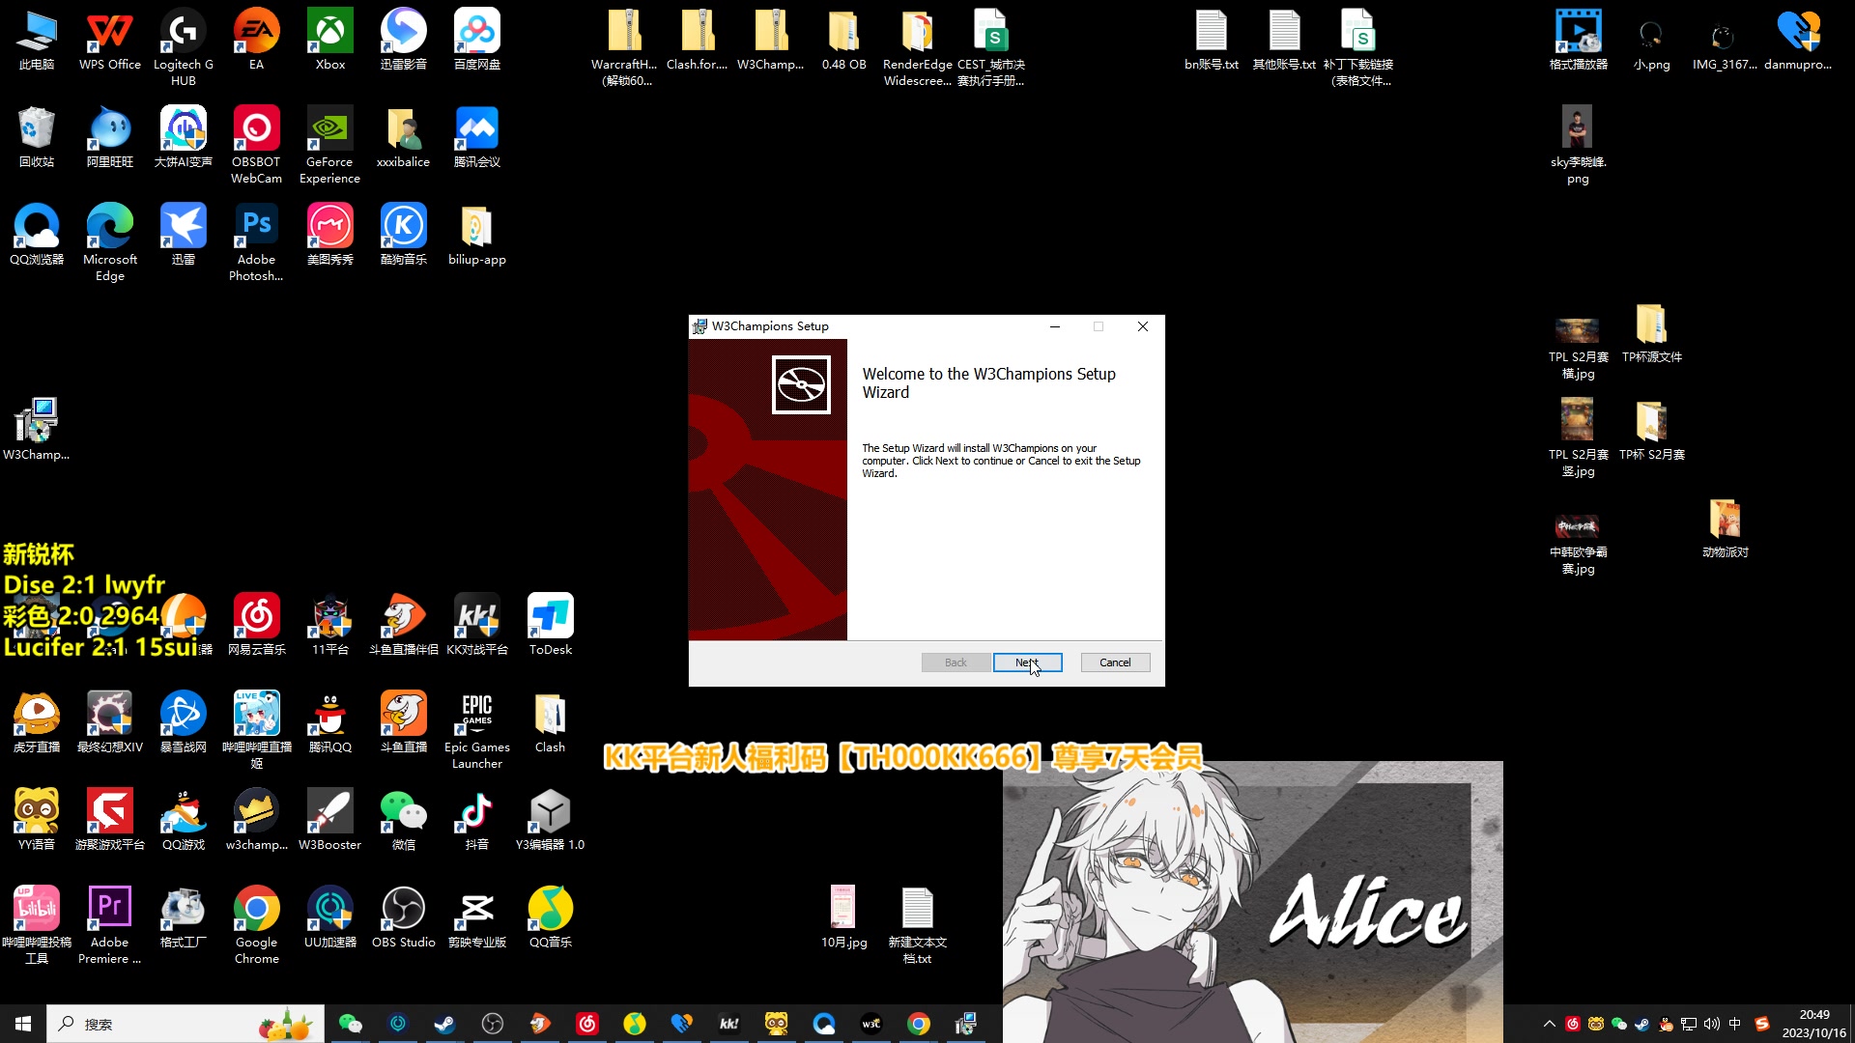Image resolution: width=1855 pixels, height=1043 pixels.
Task: Select the 动物派对 folder icon
Action: coord(1726,528)
